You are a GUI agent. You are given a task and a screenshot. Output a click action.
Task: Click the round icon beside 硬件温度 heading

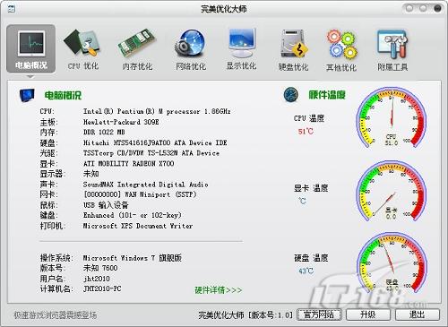(291, 95)
